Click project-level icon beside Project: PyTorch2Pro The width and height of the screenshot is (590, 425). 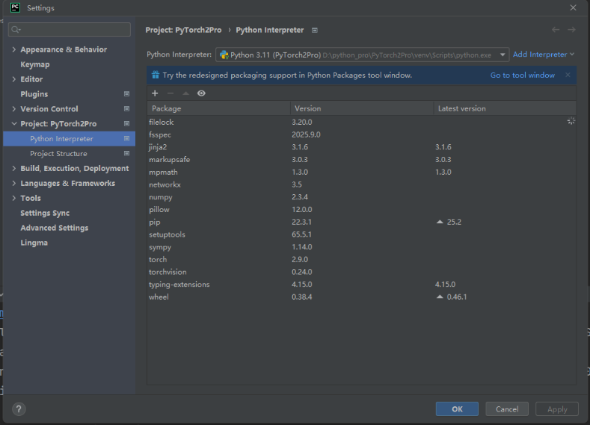click(127, 124)
